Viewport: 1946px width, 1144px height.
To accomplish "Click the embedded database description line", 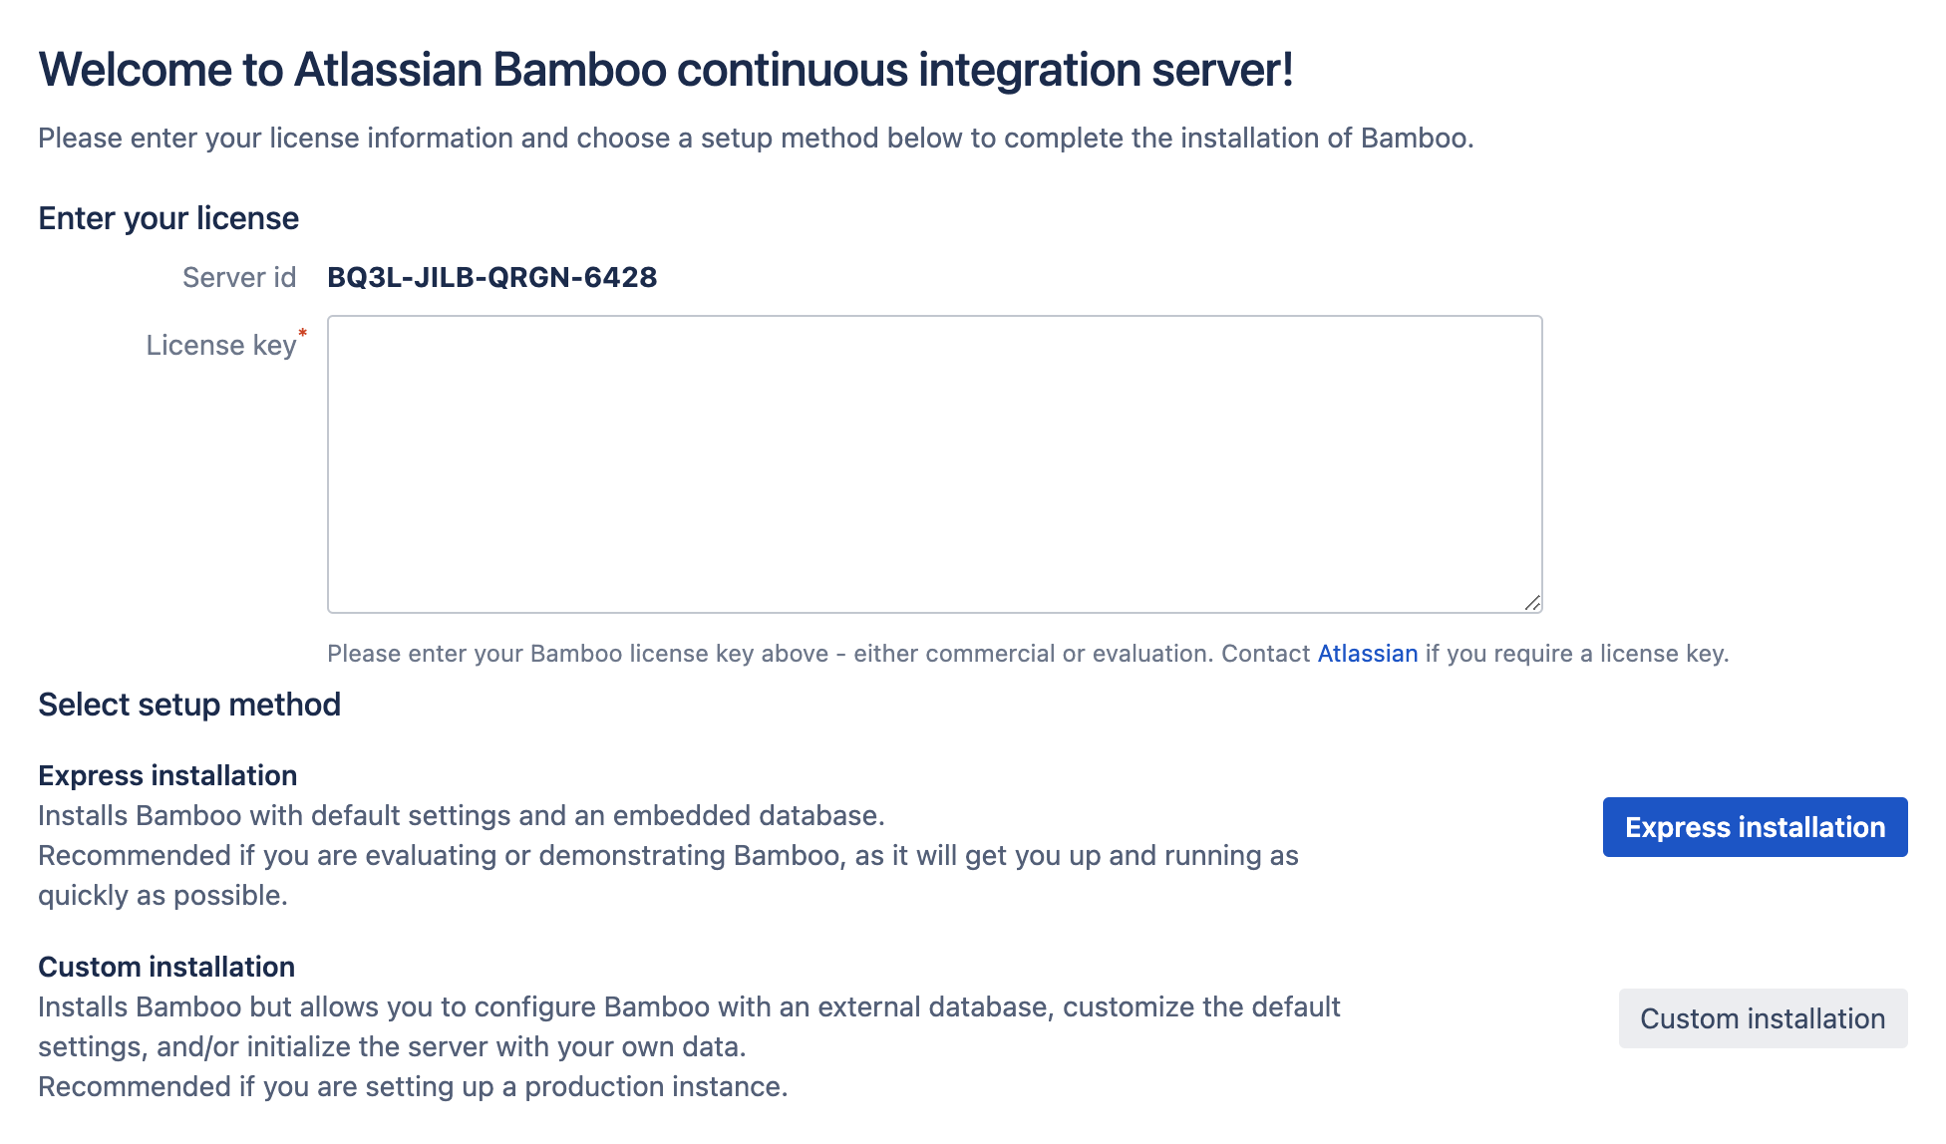I will click(462, 815).
